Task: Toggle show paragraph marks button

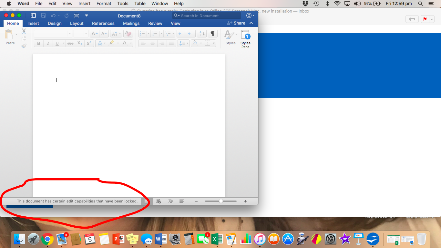Action: click(x=212, y=34)
